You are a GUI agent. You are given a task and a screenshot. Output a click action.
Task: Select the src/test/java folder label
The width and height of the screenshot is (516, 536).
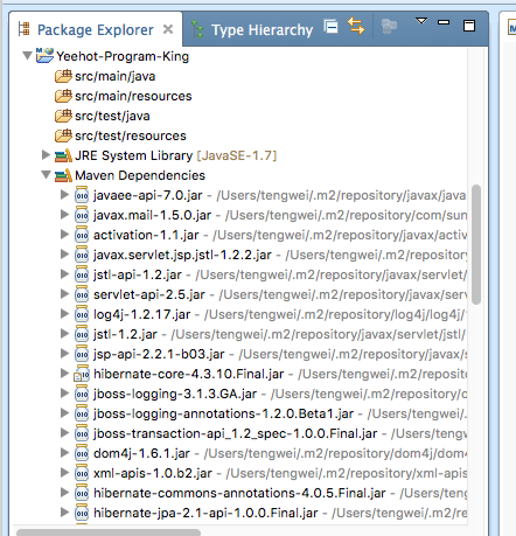[x=113, y=116]
